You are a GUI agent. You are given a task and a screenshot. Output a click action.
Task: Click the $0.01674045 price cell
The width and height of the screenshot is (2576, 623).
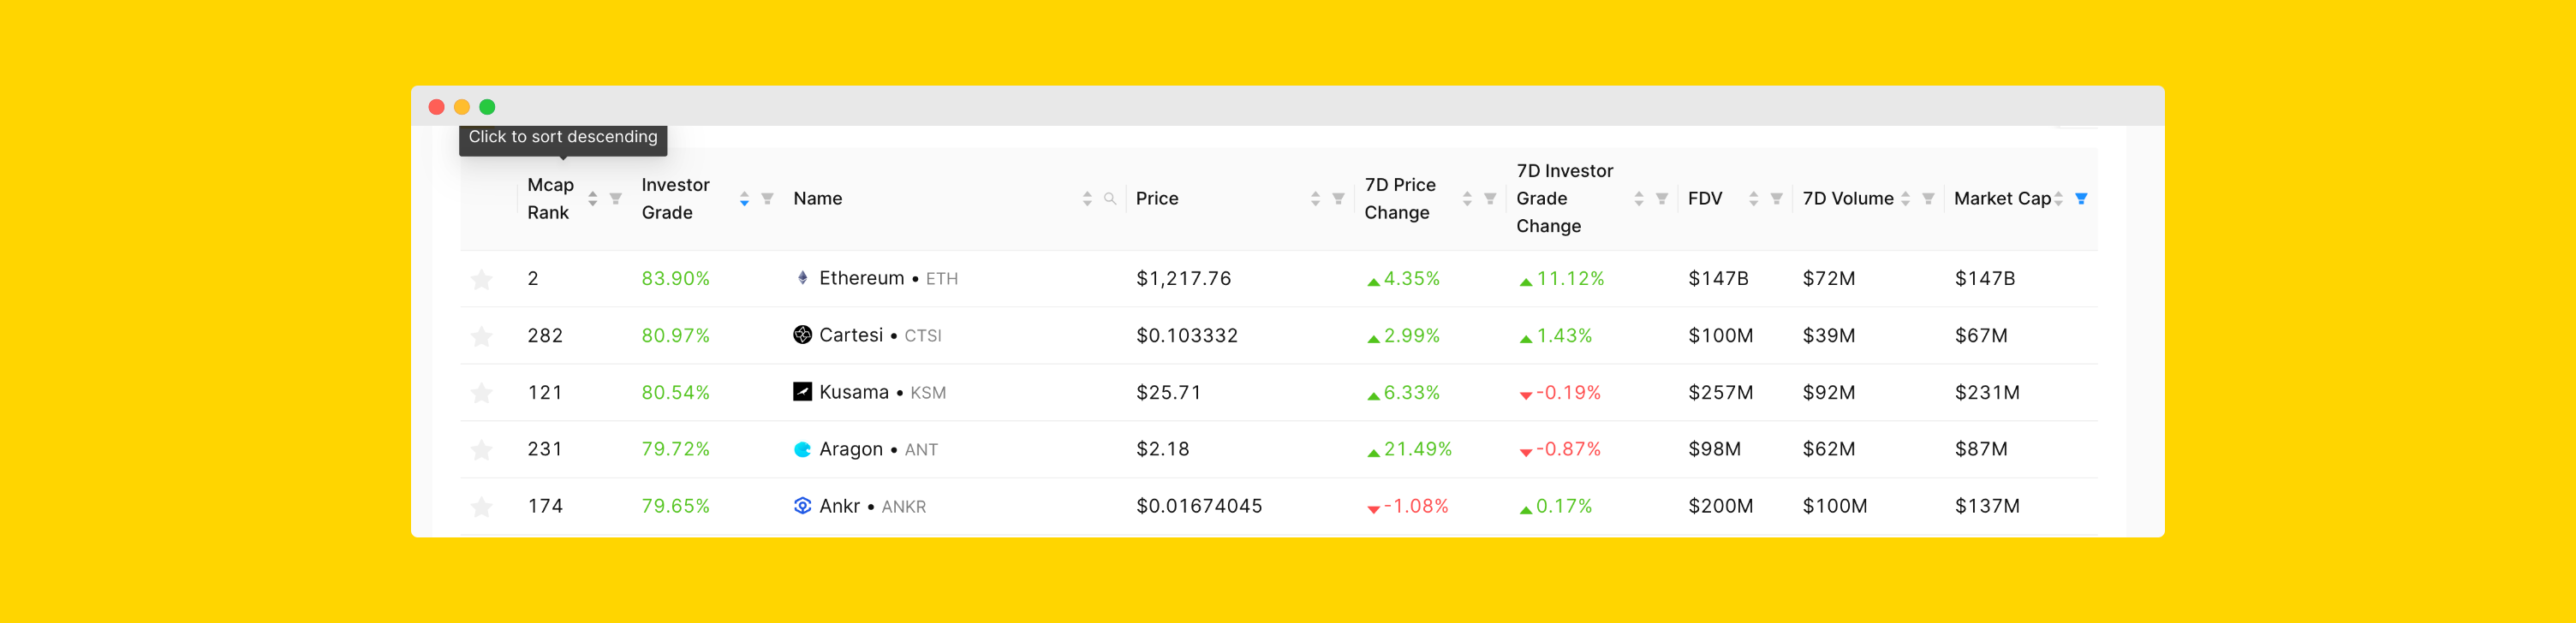(x=1198, y=507)
